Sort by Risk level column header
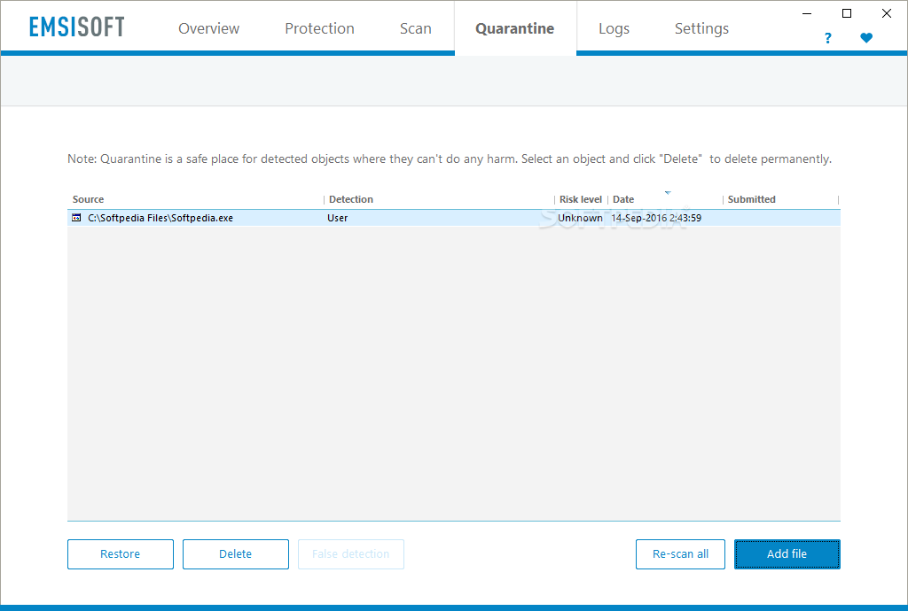908x611 pixels. click(581, 199)
